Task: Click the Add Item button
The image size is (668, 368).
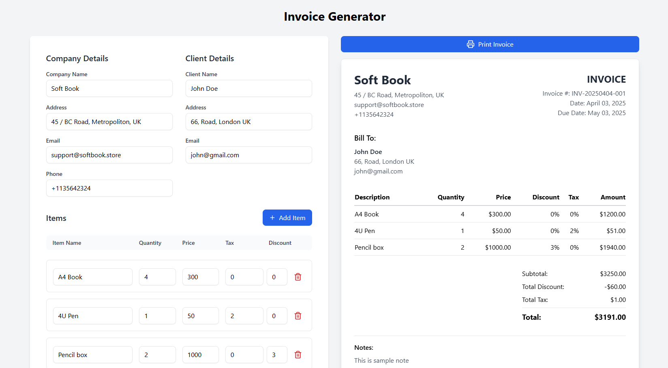Action: (287, 218)
